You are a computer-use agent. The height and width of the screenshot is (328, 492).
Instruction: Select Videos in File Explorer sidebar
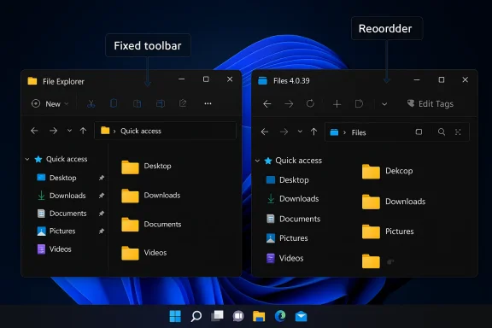point(60,249)
